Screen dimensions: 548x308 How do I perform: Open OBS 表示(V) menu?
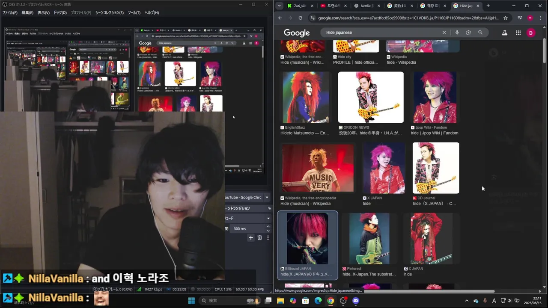point(44,13)
